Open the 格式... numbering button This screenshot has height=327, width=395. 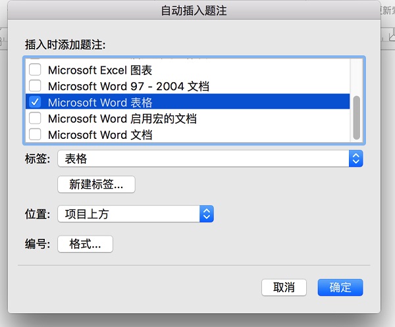click(85, 244)
